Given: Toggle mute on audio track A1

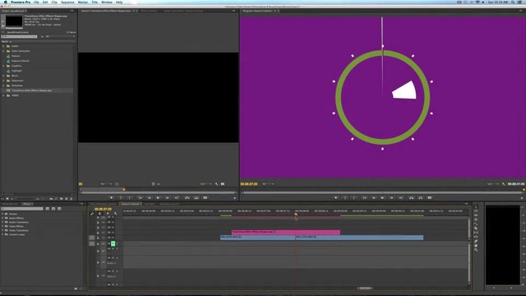Looking at the screenshot, I should click(113, 243).
